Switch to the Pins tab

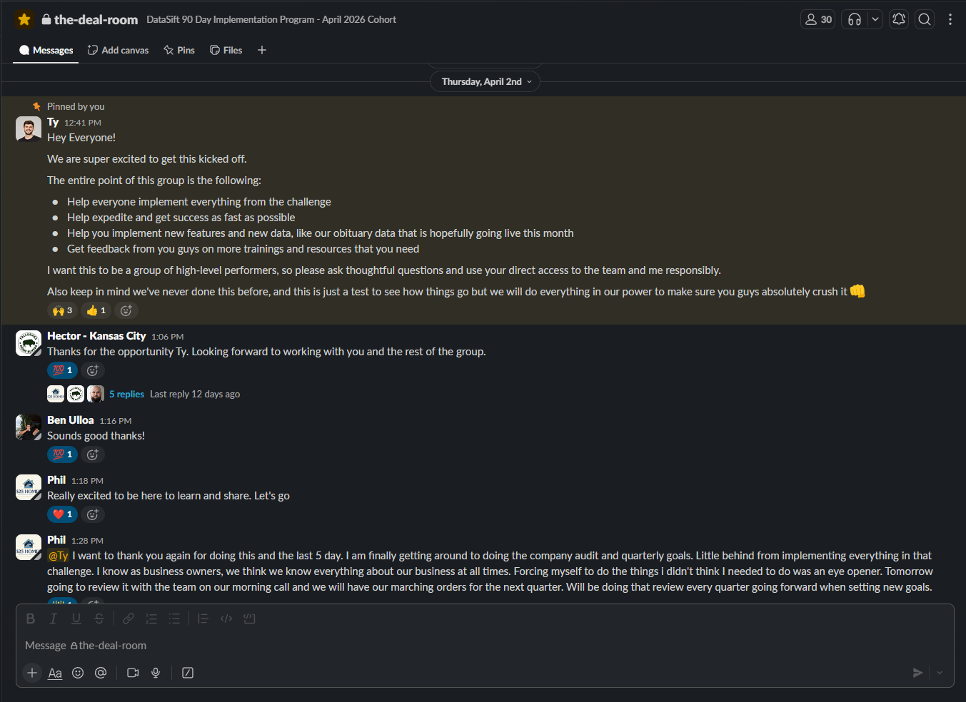179,50
